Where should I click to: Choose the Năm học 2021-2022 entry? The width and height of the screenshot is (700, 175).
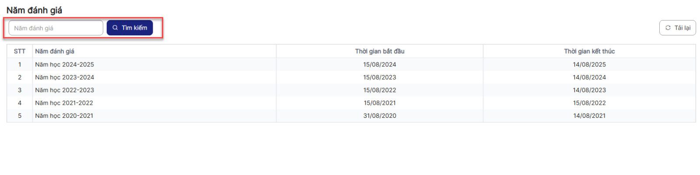coord(64,103)
